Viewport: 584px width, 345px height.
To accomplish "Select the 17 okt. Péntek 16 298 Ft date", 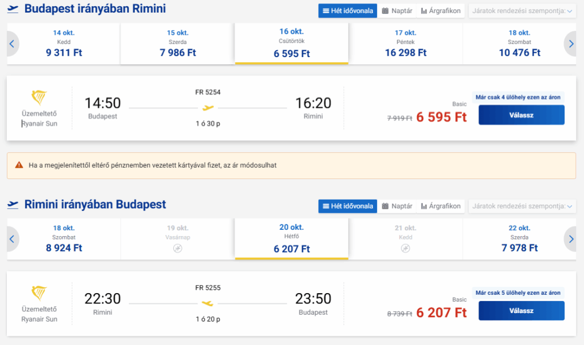I will coord(405,43).
